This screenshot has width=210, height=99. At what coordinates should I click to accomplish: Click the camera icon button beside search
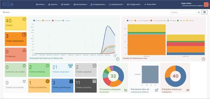pos(204,12)
